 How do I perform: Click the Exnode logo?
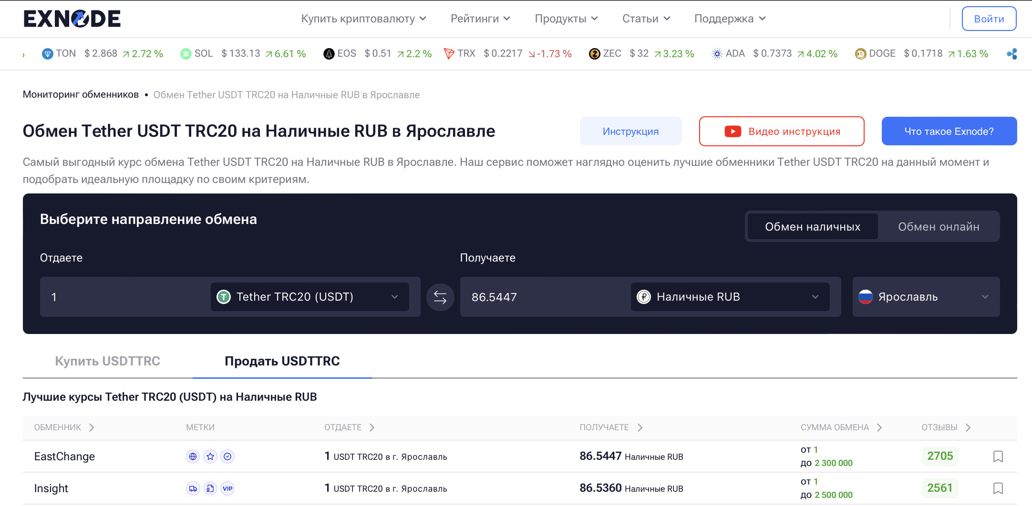(72, 19)
